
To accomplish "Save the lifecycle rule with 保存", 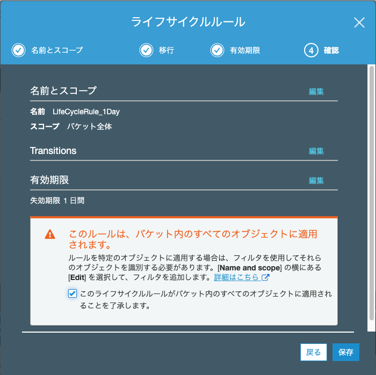I will pyautogui.click(x=345, y=352).
